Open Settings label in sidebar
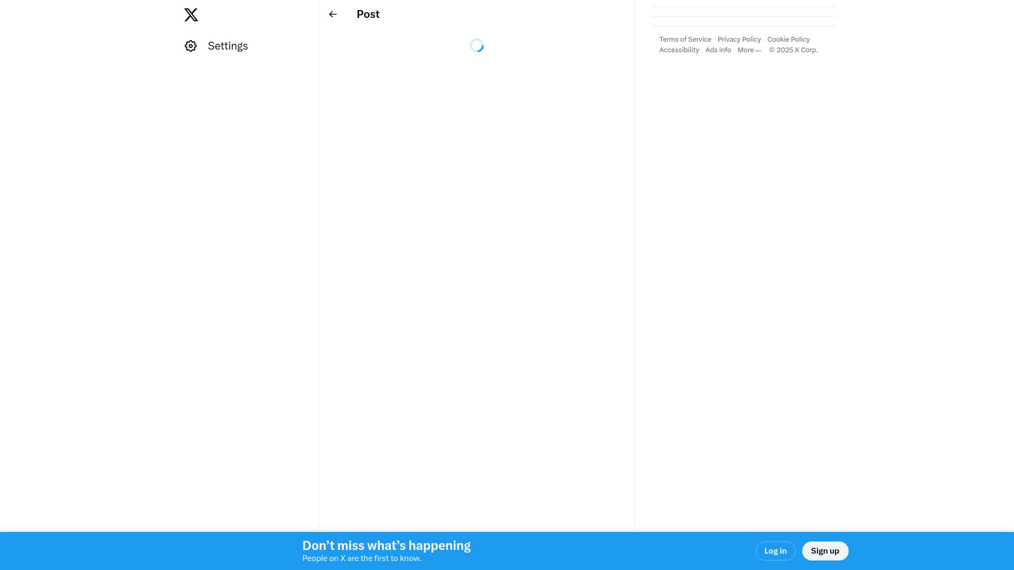This screenshot has width=1014, height=570. [228, 46]
